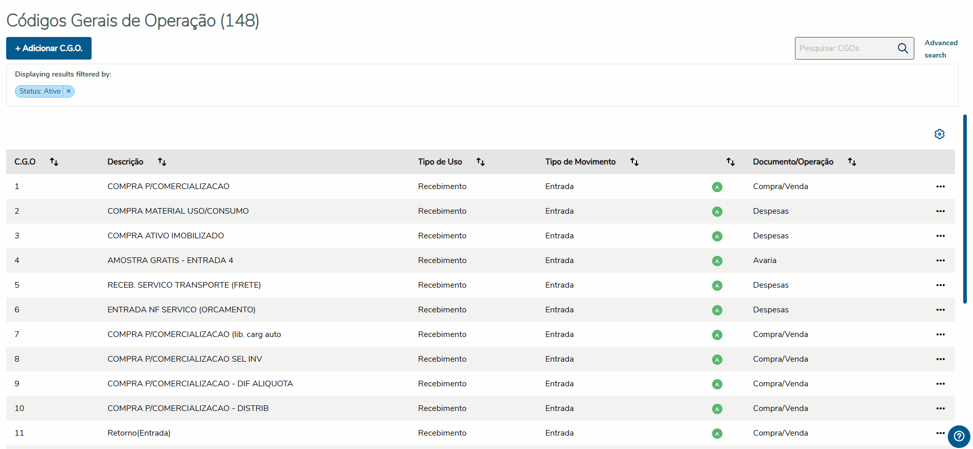
Task: Select the RECEB. SERVICO TRANSPORTE (FRETE) row
Action: click(184, 285)
